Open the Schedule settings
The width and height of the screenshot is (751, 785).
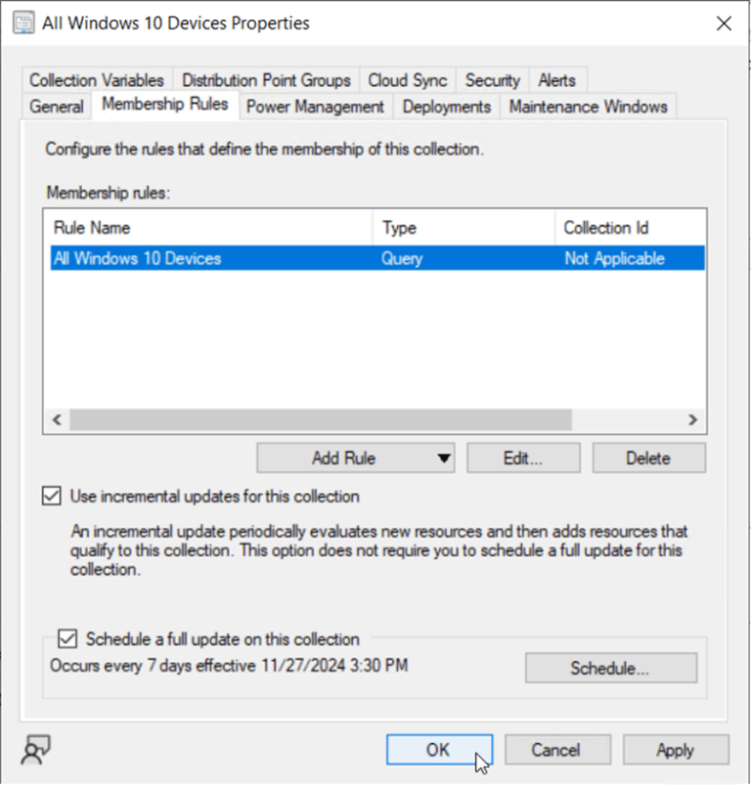click(x=610, y=668)
